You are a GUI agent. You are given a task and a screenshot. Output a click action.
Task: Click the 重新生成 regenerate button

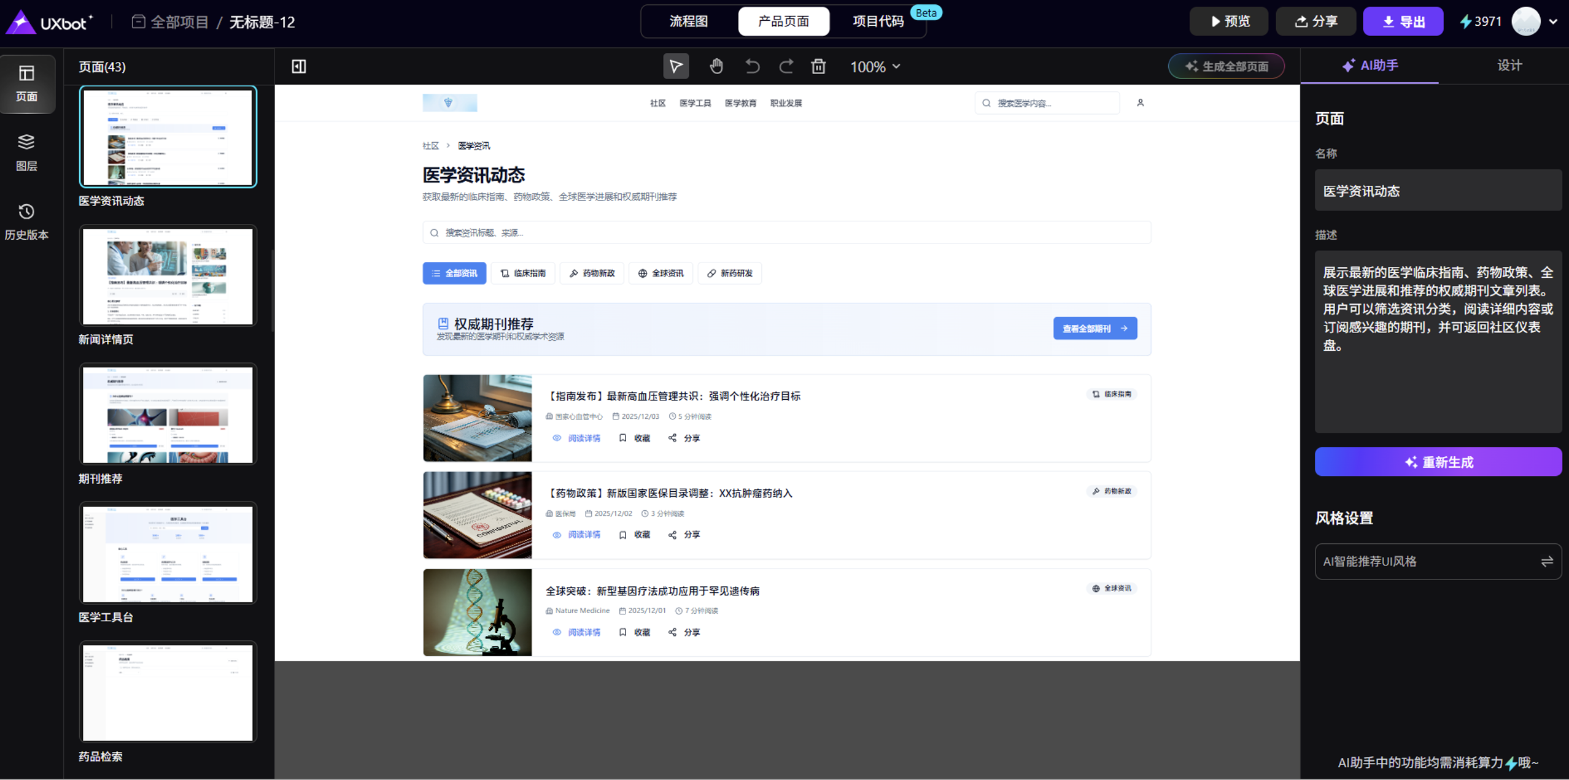coord(1438,462)
